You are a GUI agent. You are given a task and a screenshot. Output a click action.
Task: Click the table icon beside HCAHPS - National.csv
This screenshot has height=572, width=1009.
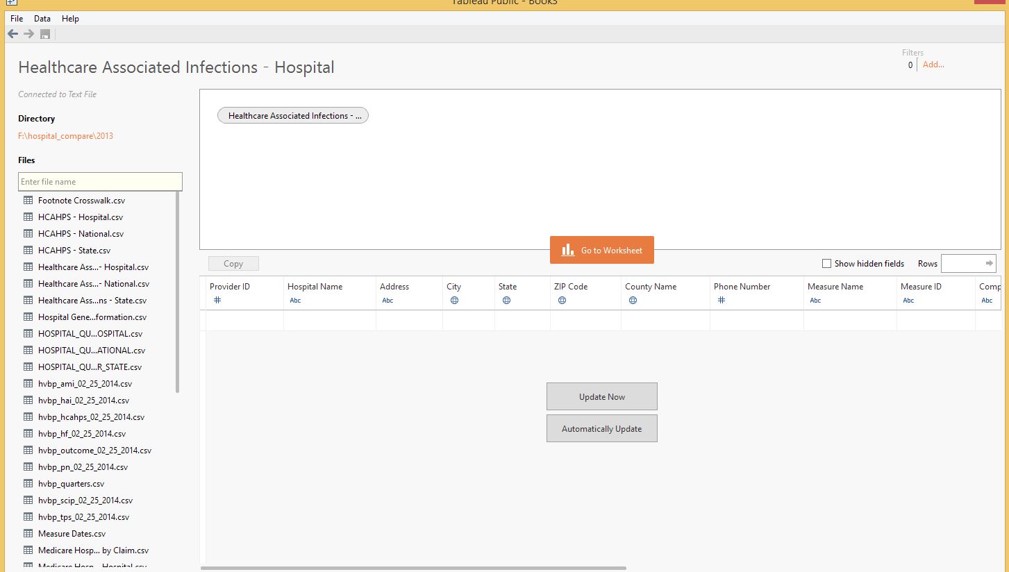(28, 233)
